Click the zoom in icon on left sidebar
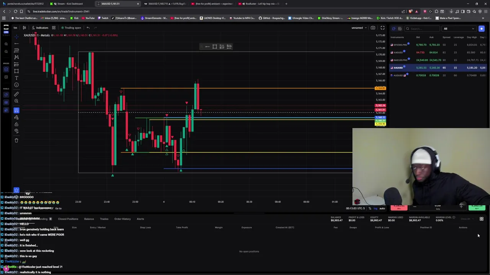Screen dimensions: 490x275 point(6,44)
